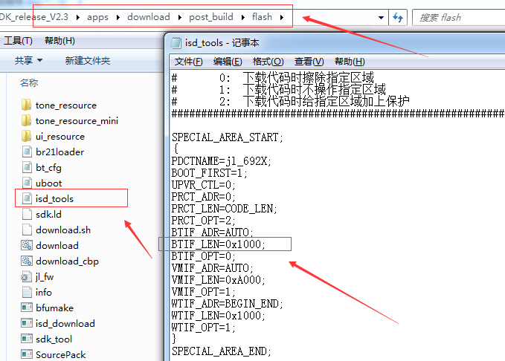Click the UPVR_CTL=0 line
Screen dimensions: 505x361
click(204, 185)
